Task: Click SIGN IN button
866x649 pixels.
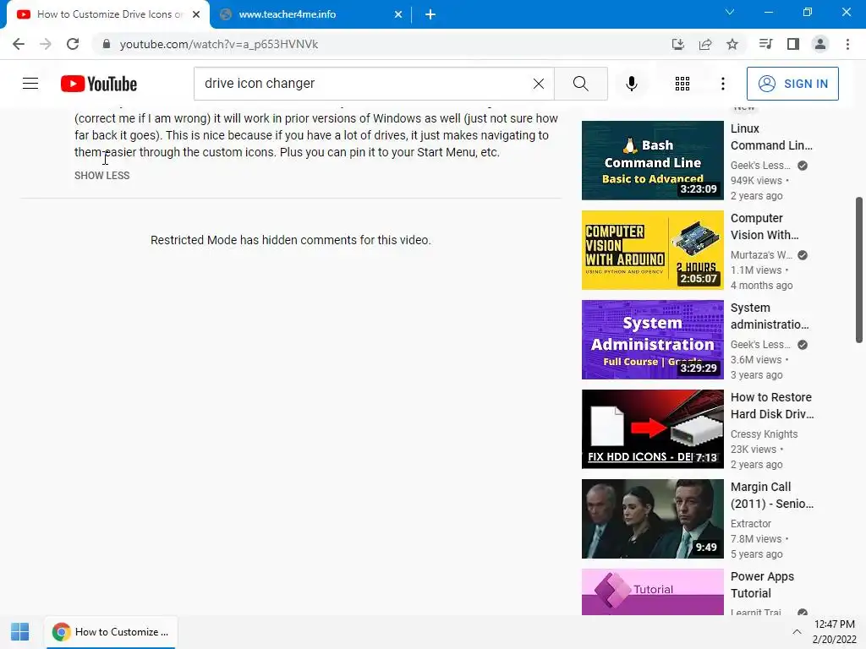Action: click(792, 84)
